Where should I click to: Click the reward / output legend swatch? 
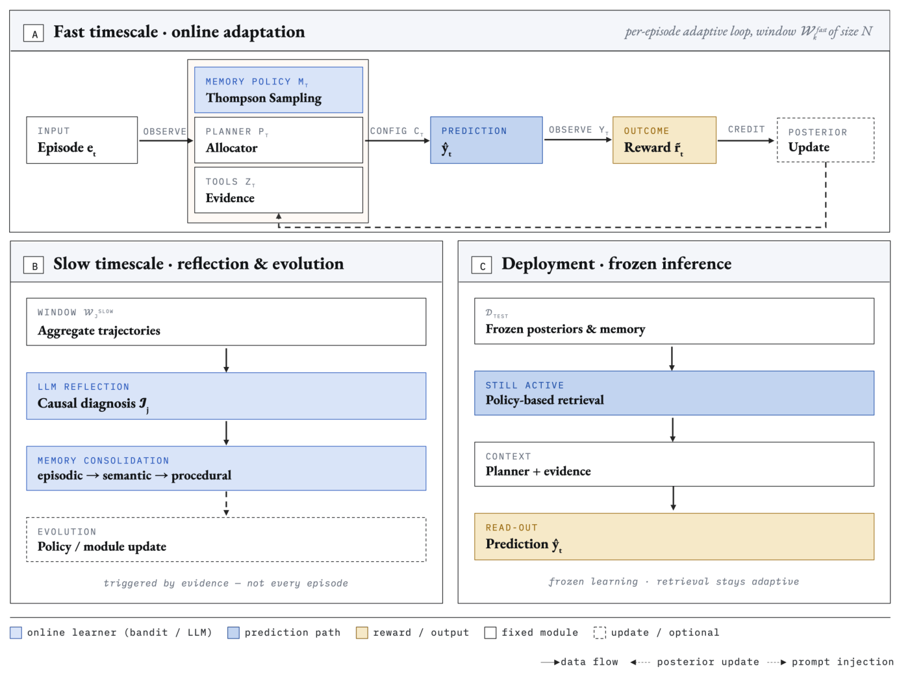coord(362,633)
